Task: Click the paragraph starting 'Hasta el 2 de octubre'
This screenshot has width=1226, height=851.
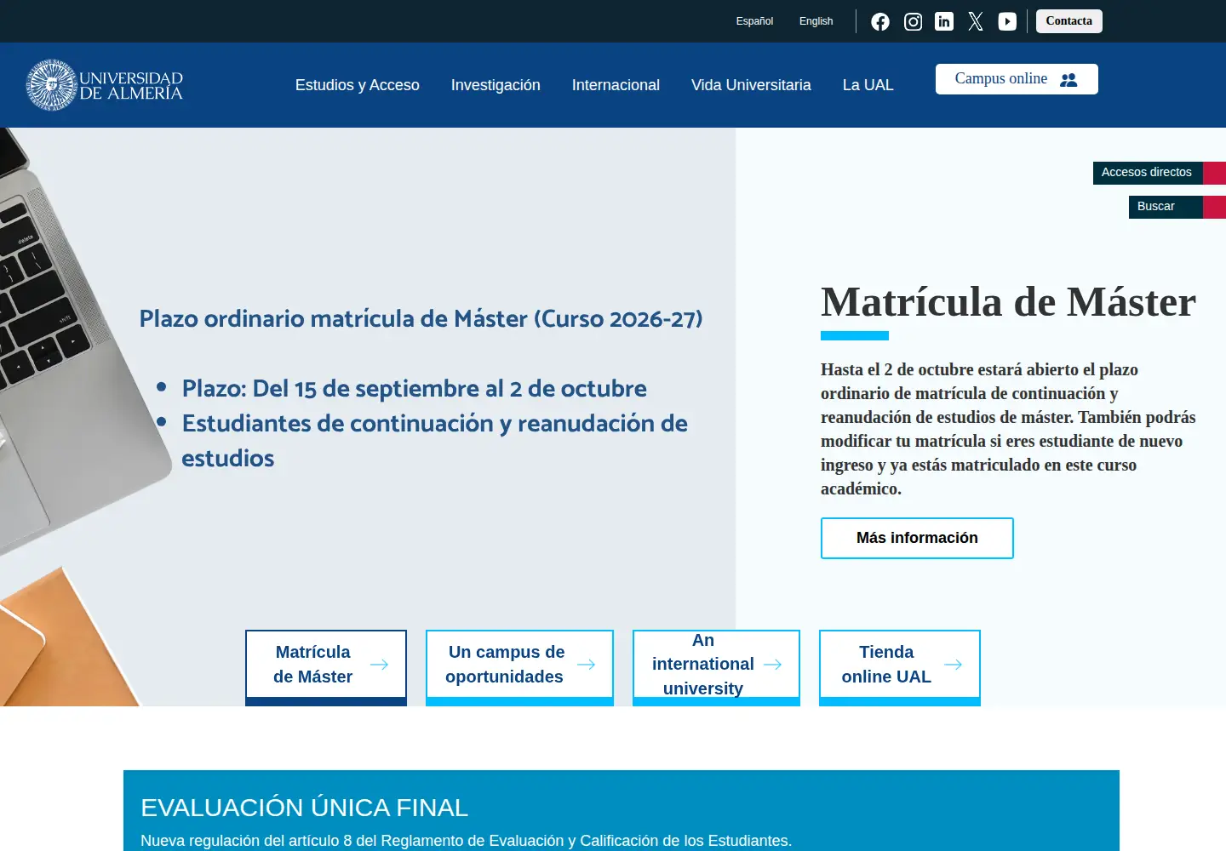Action: 1008,429
